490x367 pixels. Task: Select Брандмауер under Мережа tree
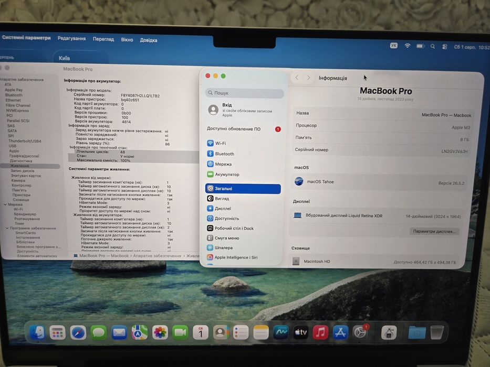(25, 214)
